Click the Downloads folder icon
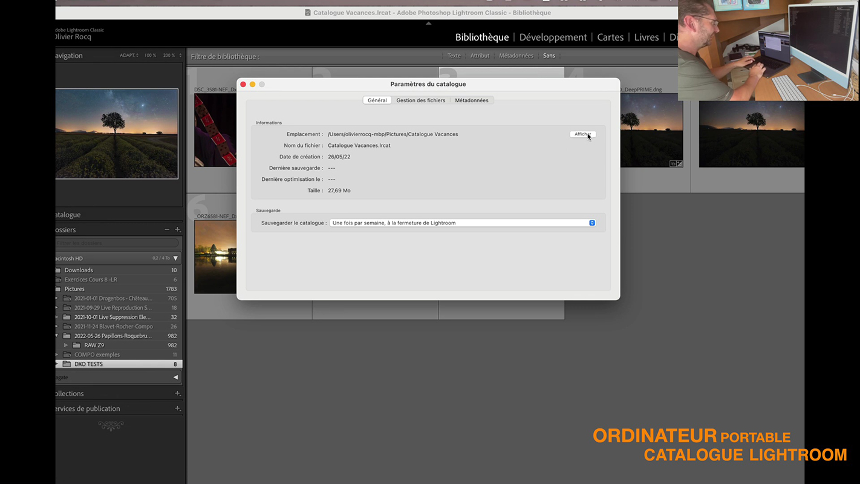Image resolution: width=860 pixels, height=484 pixels. [x=59, y=270]
